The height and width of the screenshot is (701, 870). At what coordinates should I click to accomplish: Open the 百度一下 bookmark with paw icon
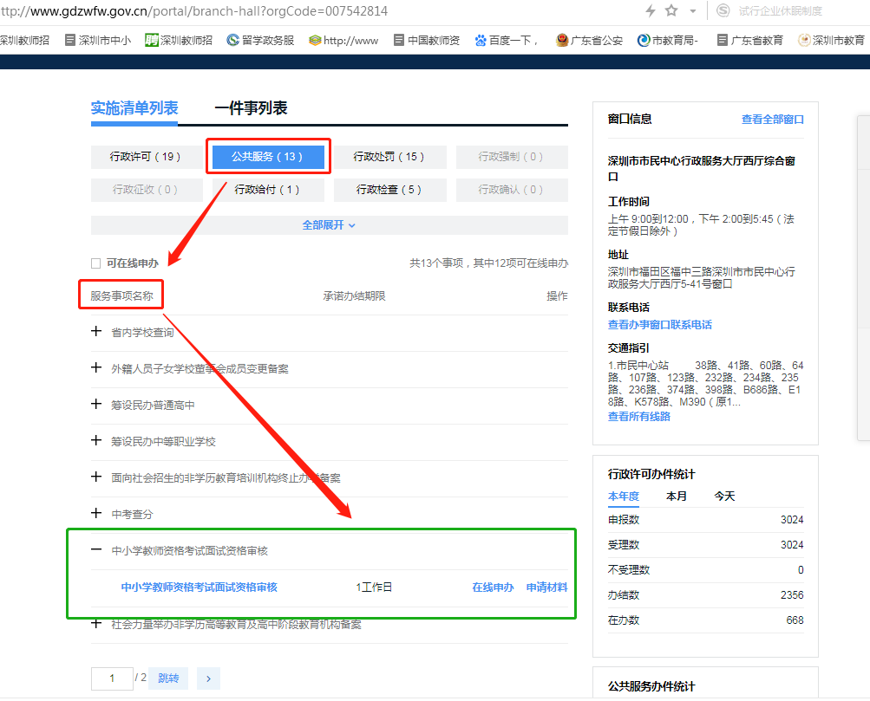click(x=507, y=40)
